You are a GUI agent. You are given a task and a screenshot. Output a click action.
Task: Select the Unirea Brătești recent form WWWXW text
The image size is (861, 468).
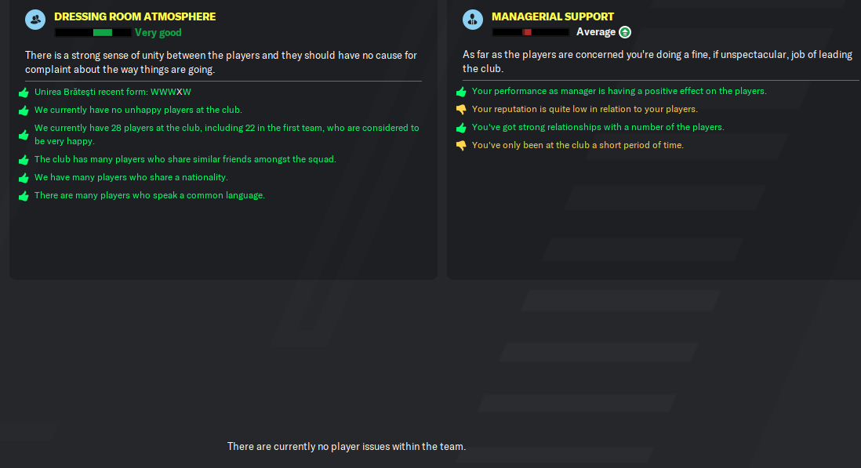pyautogui.click(x=113, y=92)
